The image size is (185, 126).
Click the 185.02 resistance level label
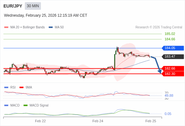[x=170, y=34]
